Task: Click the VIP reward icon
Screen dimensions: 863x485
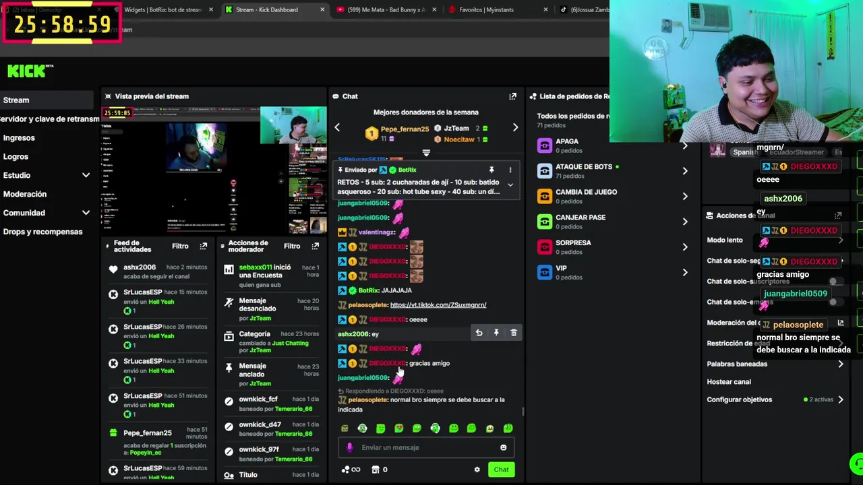Action: 545,272
